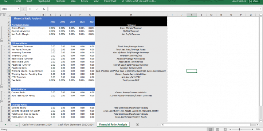This screenshot has width=263, height=131.
Task: Click the zoom slider handle
Action: tap(239, 129)
